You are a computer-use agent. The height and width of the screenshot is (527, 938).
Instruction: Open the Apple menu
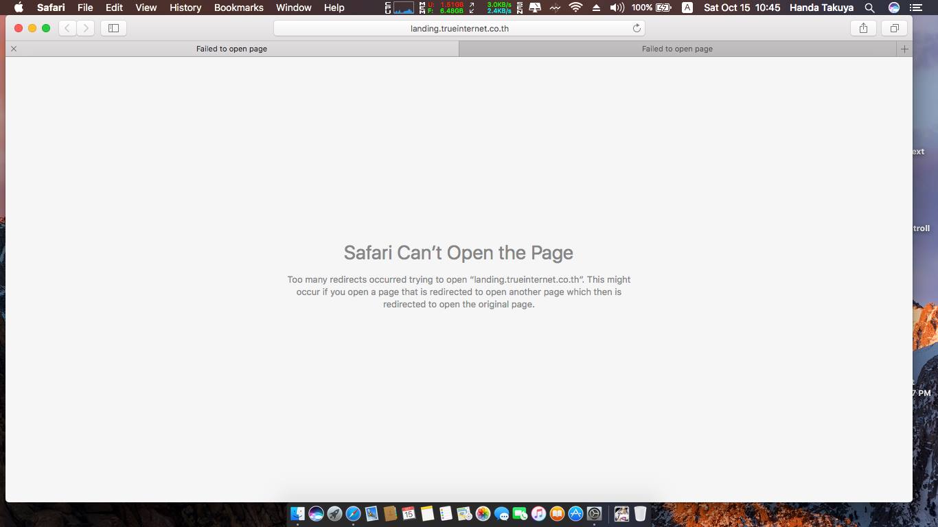coord(19,8)
